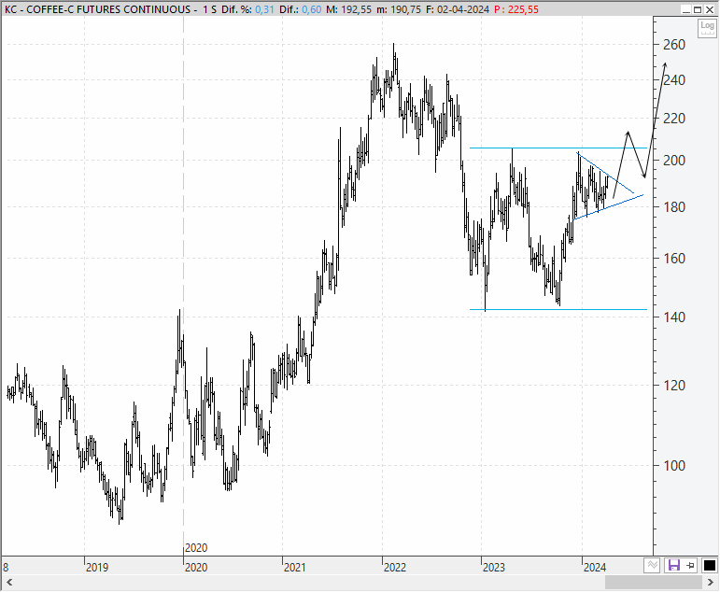The image size is (720, 592).
Task: Click the 100 price axis label
Action: [x=674, y=466]
